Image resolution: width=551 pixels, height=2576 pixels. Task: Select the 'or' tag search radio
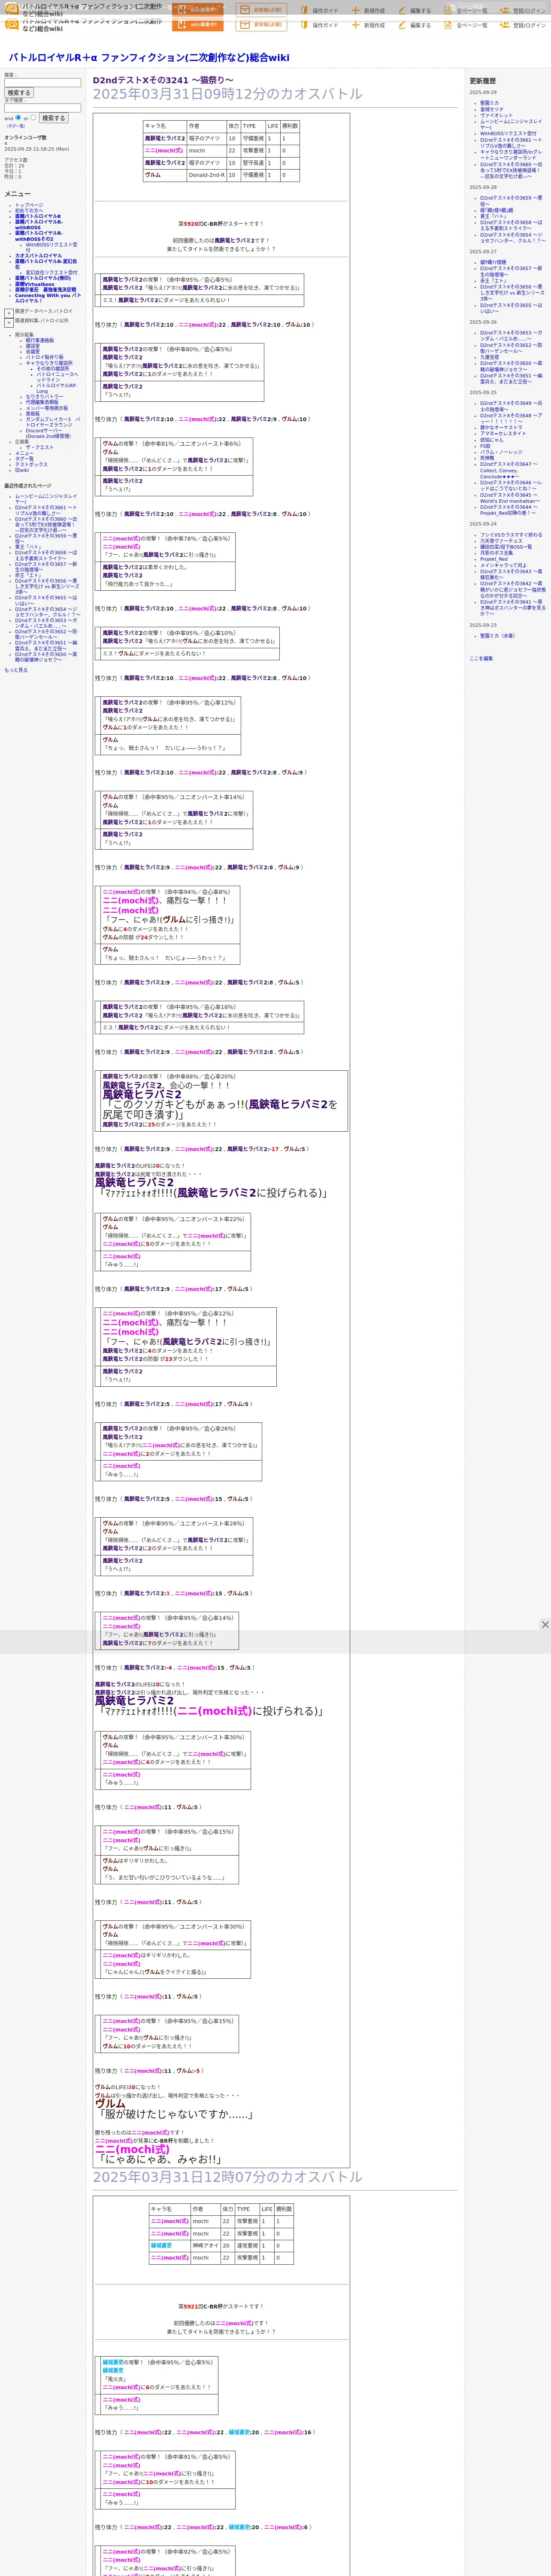pos(33,117)
